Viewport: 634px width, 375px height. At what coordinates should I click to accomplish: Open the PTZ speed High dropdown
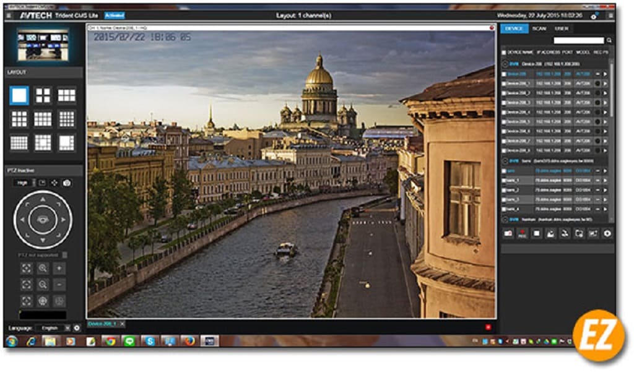tap(24, 183)
